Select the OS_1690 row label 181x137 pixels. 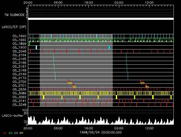(19, 36)
